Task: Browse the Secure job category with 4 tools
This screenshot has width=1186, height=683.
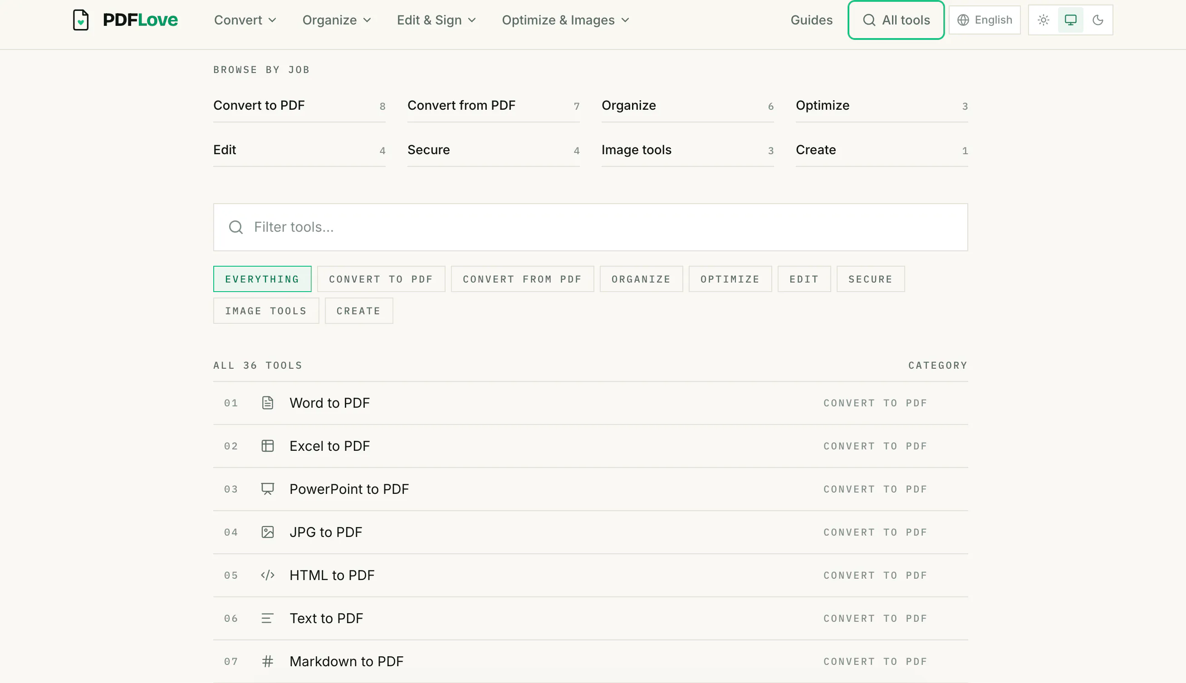Action: click(x=493, y=151)
